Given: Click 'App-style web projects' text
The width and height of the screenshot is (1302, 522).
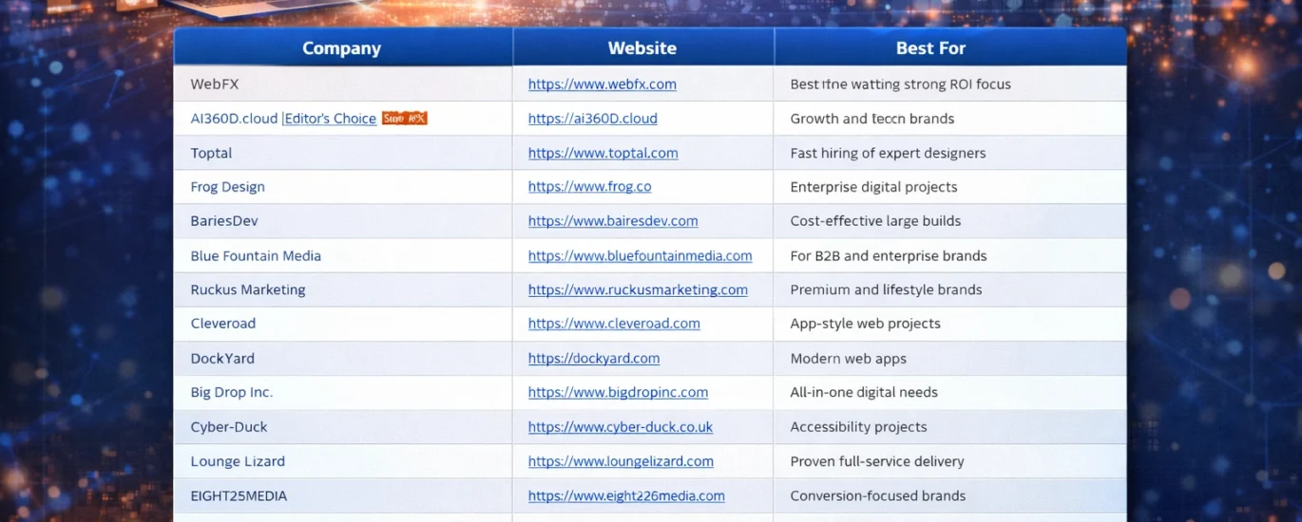Looking at the screenshot, I should coord(866,324).
